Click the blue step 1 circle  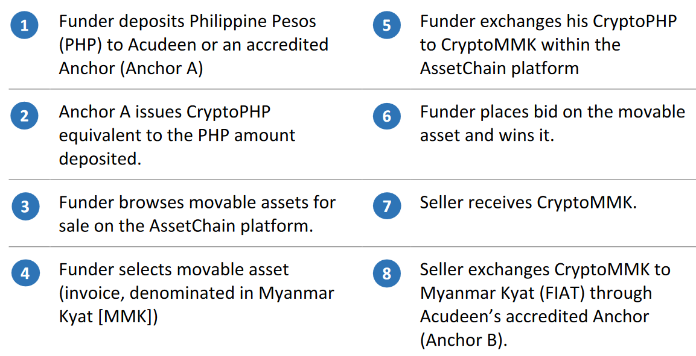click(24, 25)
